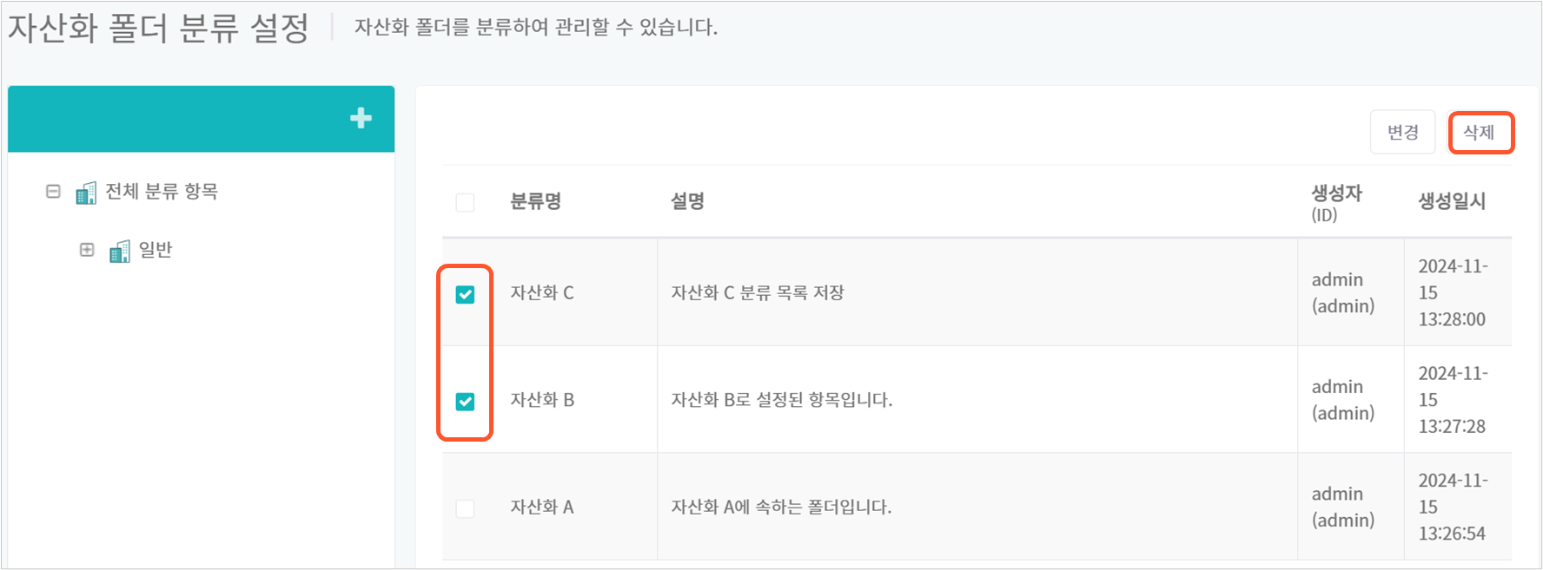Click the 생성자 (ID) column header
This screenshot has width=1543, height=570.
point(1336,202)
